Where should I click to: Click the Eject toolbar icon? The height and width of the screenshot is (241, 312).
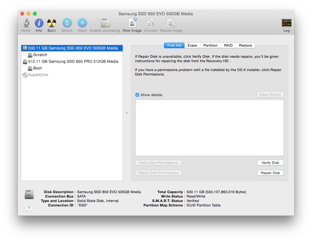(x=82, y=23)
